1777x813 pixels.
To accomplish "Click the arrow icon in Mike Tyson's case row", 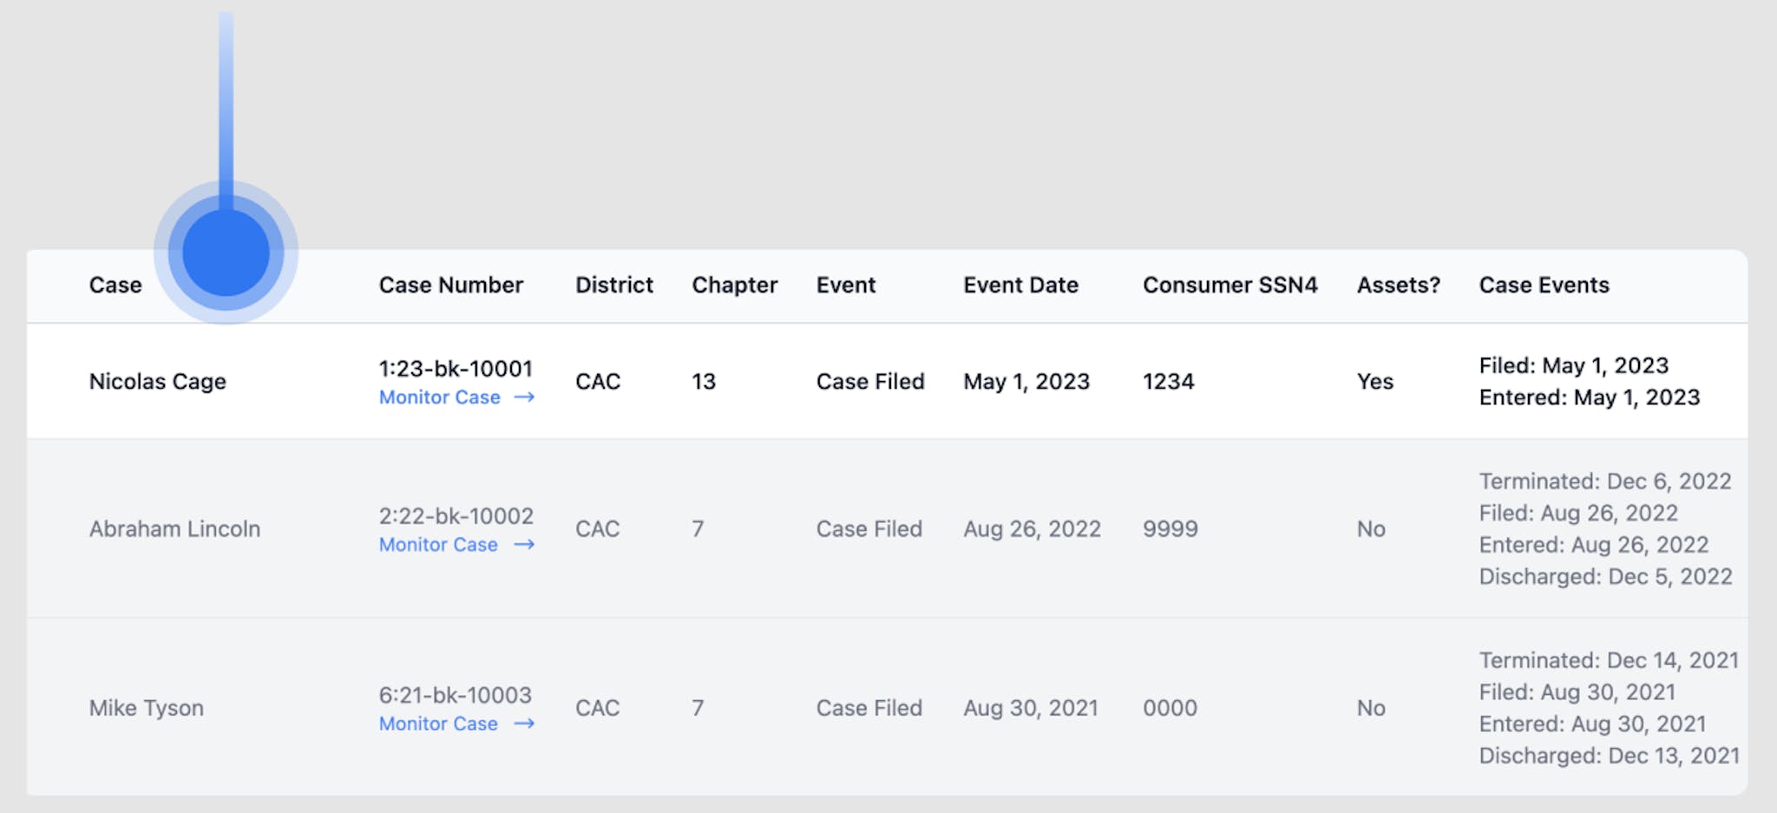I will coord(524,724).
